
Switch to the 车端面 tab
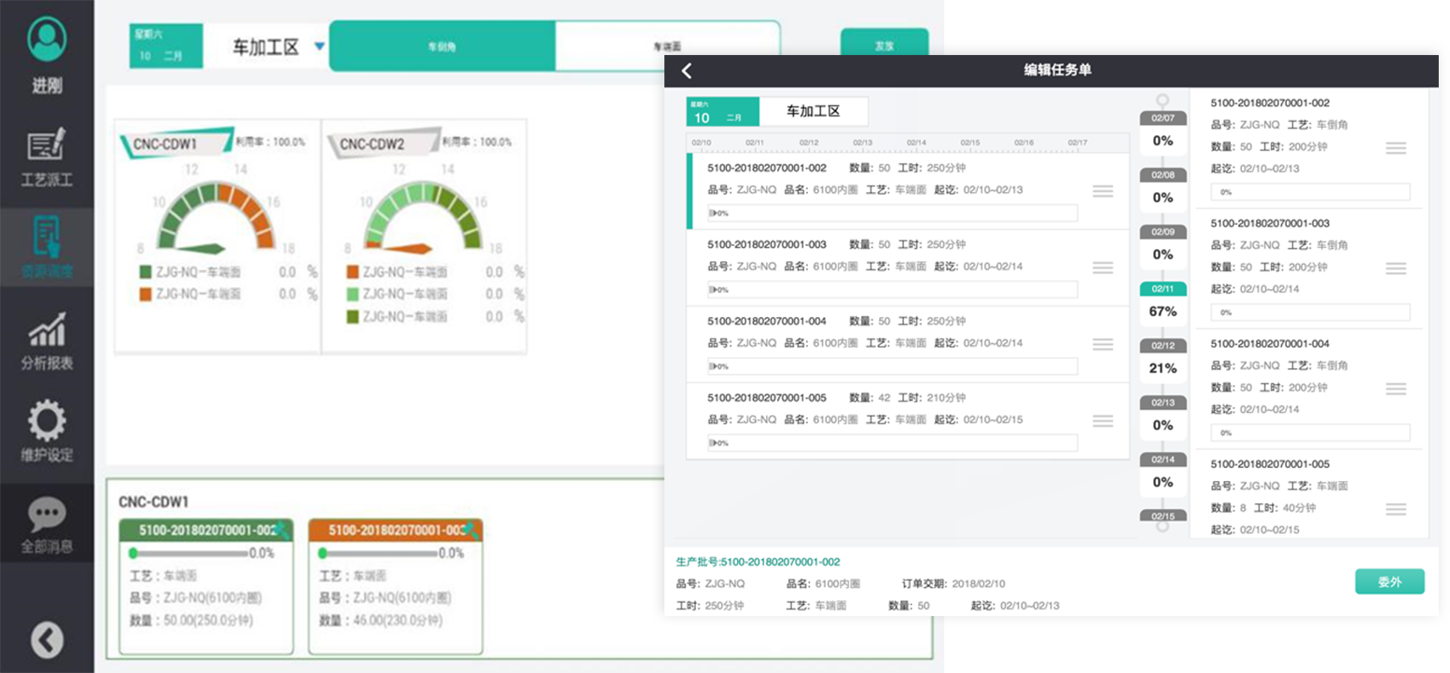[666, 46]
